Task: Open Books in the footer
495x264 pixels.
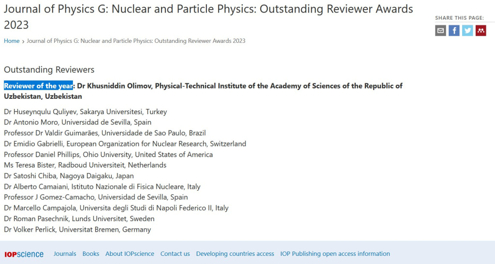Action: pyautogui.click(x=90, y=253)
